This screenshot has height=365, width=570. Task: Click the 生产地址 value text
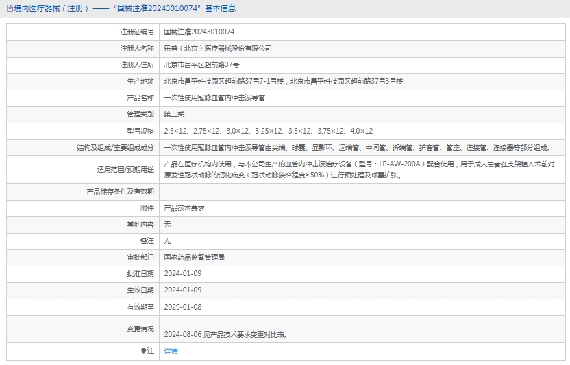[283, 81]
